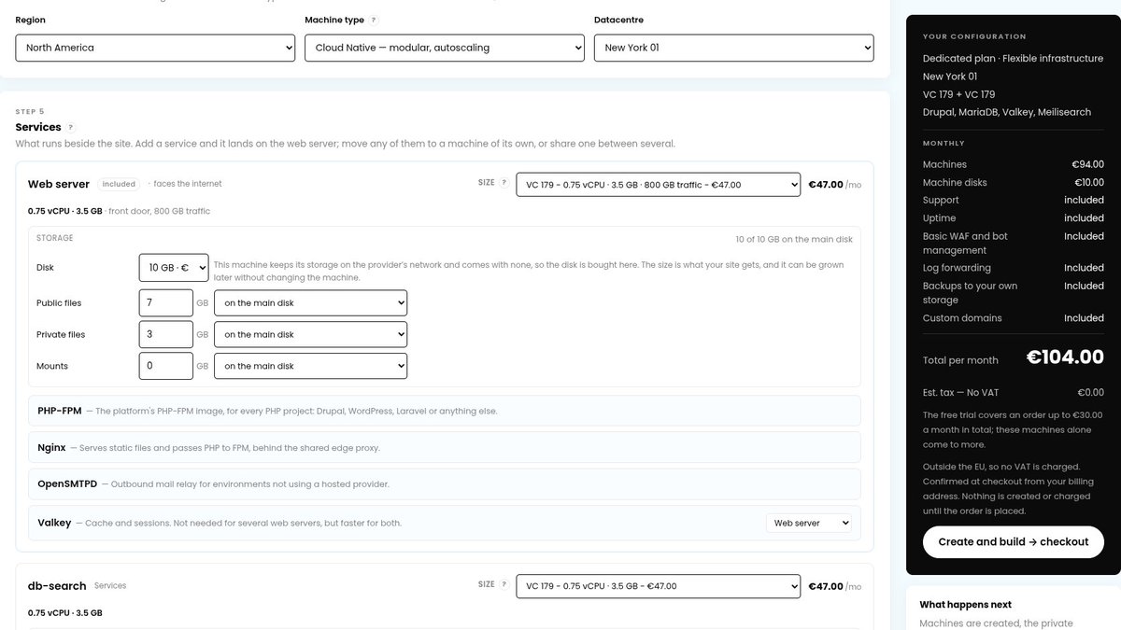Click the 'included' badge beside Web server
Screen dimensions: 1121x630
[x=119, y=184]
